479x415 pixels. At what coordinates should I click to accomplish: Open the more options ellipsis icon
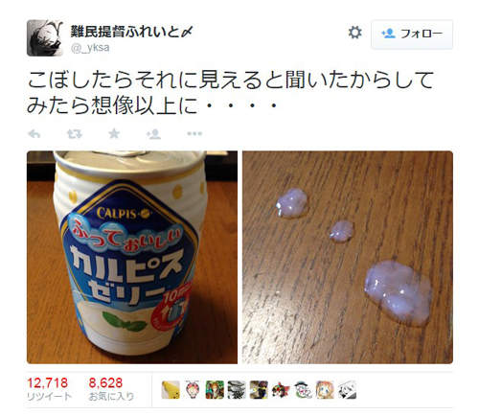point(194,133)
